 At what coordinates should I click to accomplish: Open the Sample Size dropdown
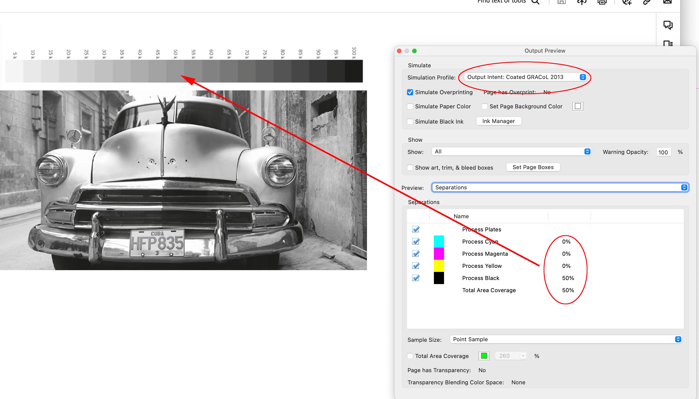click(x=566, y=339)
